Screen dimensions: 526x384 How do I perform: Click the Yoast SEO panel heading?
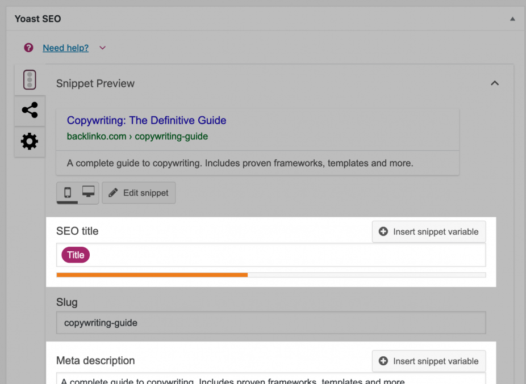tap(37, 19)
